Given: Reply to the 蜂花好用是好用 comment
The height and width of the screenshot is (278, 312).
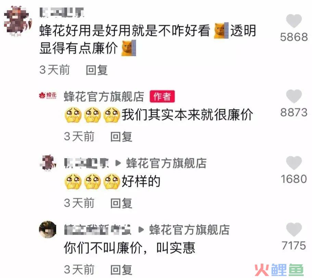Looking at the screenshot, I should click(97, 70).
